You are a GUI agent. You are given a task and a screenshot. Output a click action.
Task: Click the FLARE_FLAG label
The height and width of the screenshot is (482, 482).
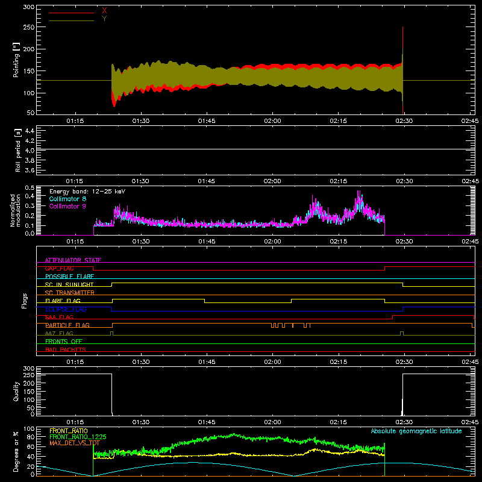(x=63, y=301)
